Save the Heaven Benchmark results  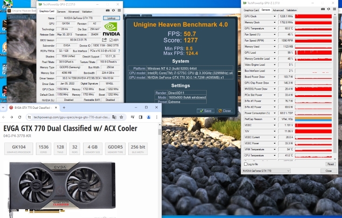pyautogui.click(x=205, y=111)
